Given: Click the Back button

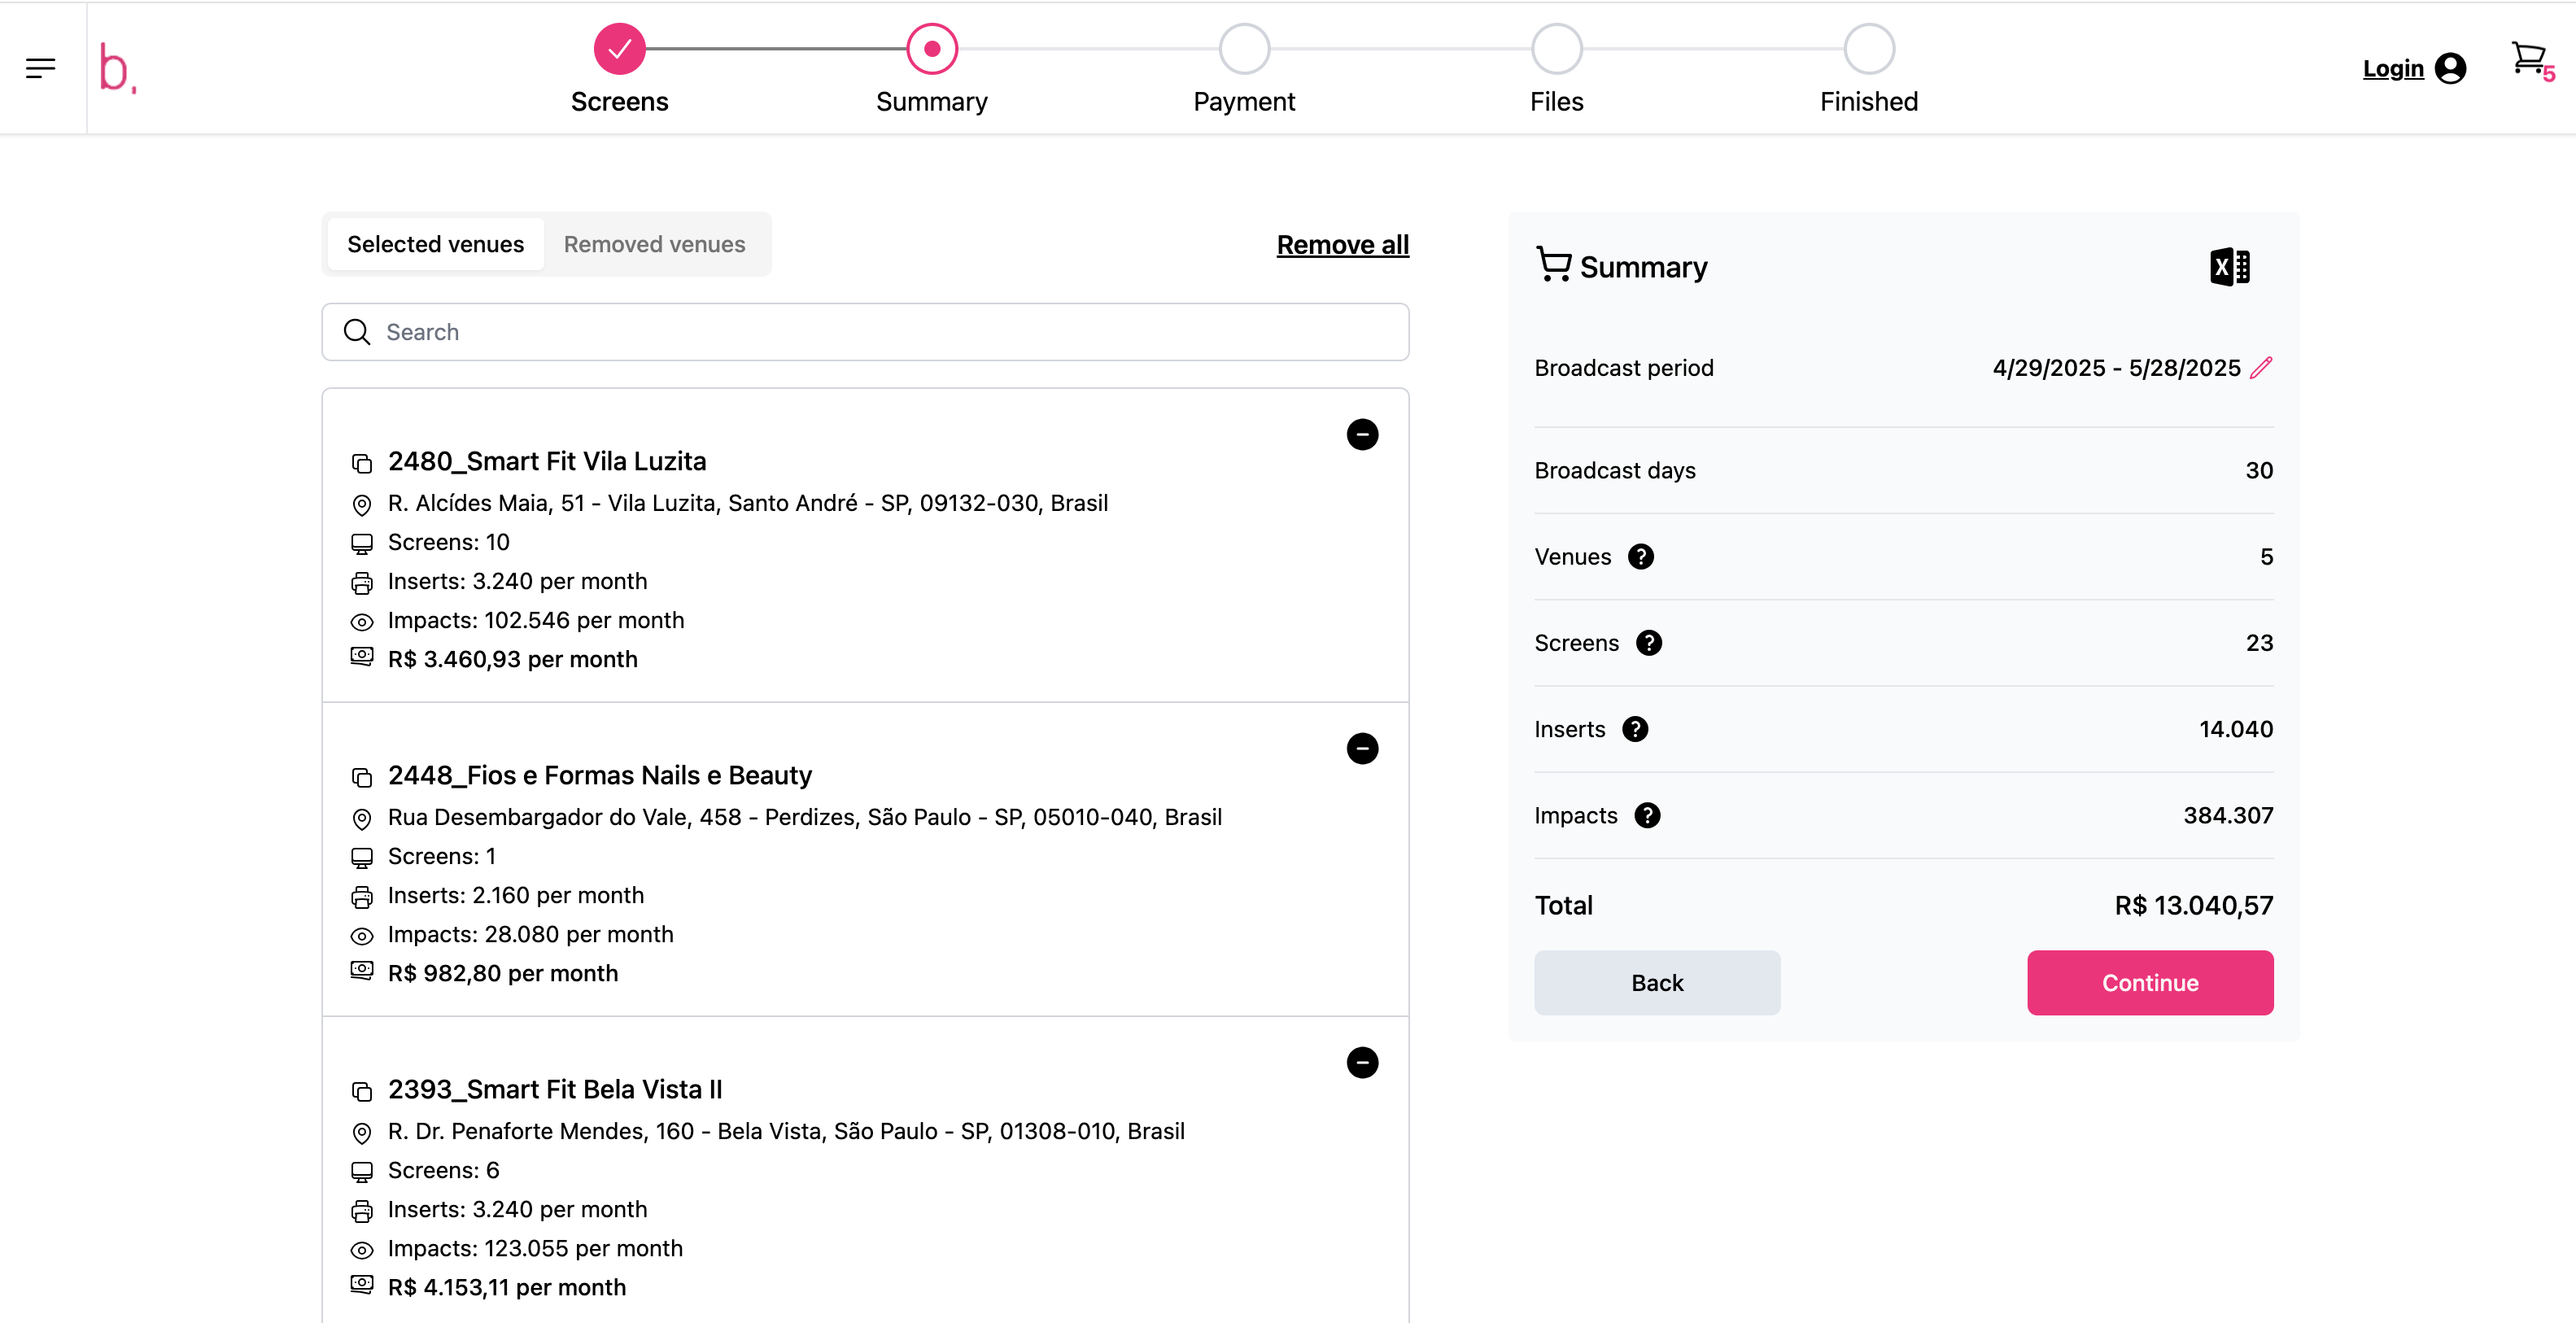Looking at the screenshot, I should coord(1657,983).
